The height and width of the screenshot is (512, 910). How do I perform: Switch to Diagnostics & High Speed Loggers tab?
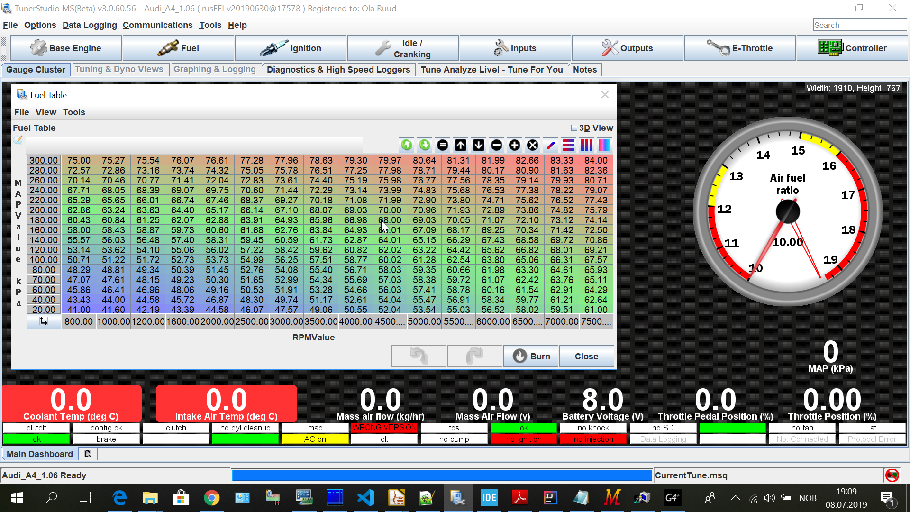338,70
